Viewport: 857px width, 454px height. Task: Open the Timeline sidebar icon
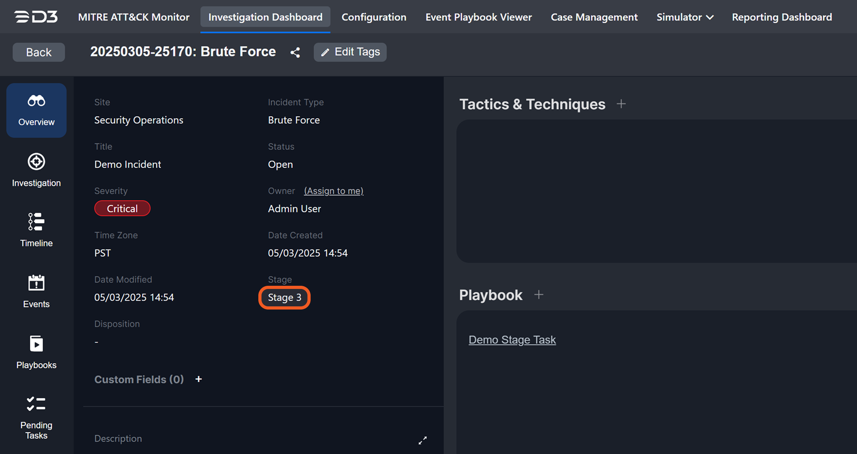click(x=36, y=222)
